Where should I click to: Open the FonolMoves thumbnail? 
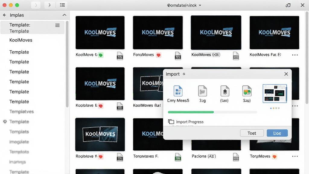158,33
